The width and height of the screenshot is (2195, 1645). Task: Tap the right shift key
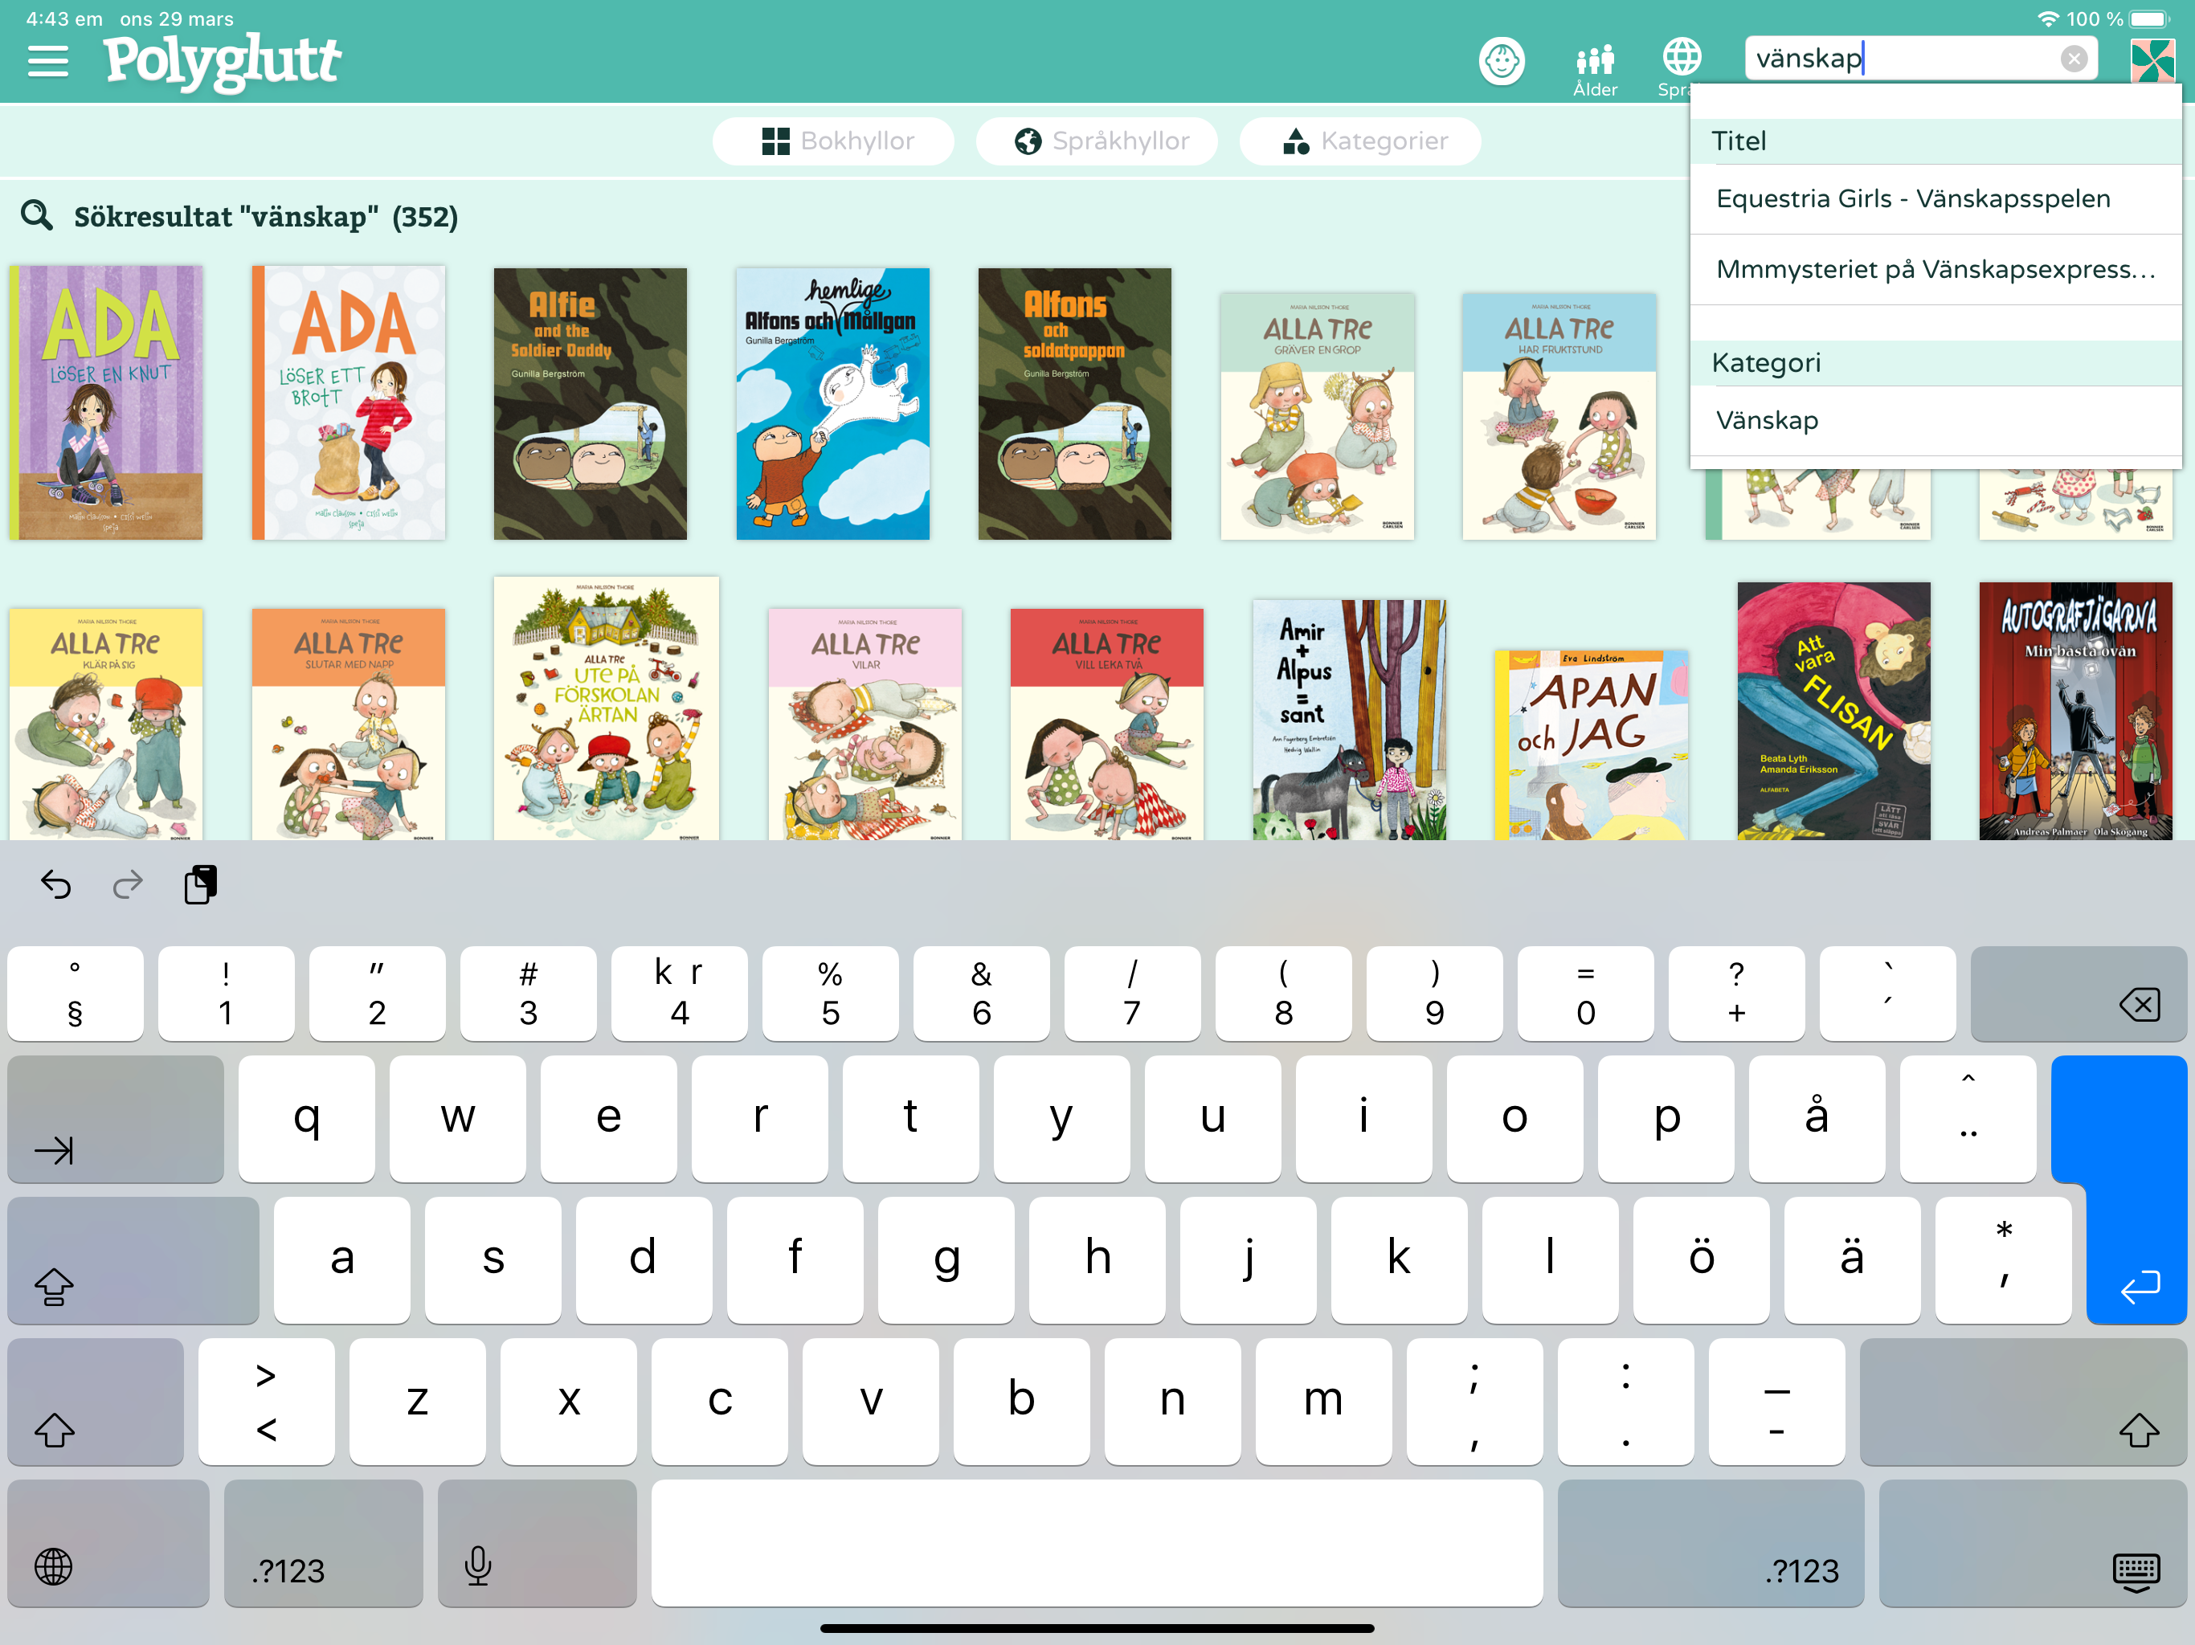[x=2023, y=1402]
